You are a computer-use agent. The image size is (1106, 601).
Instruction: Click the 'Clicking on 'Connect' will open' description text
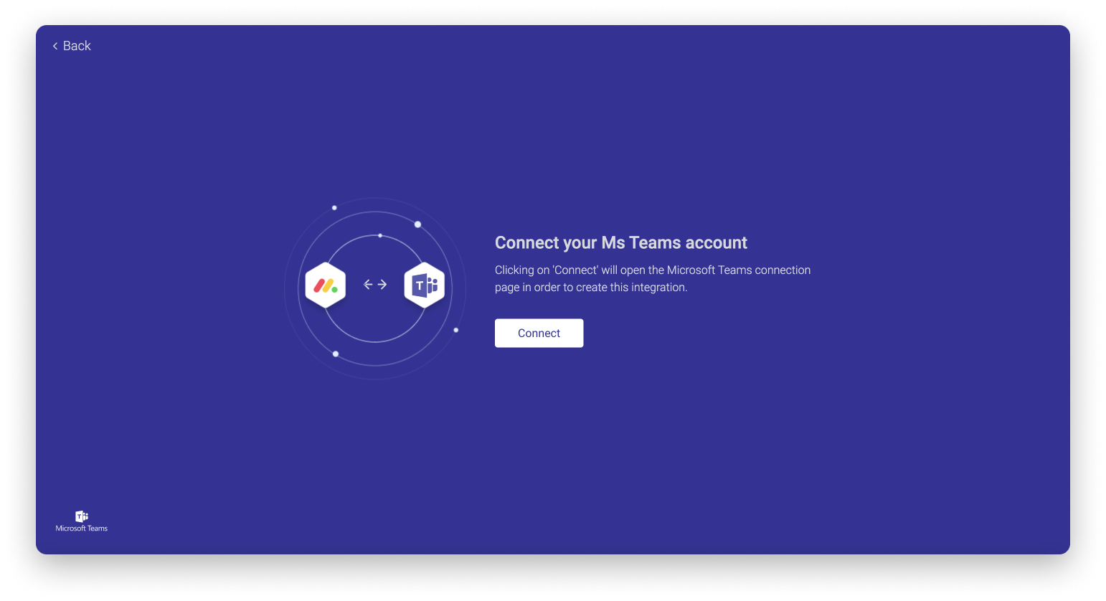tap(653, 278)
